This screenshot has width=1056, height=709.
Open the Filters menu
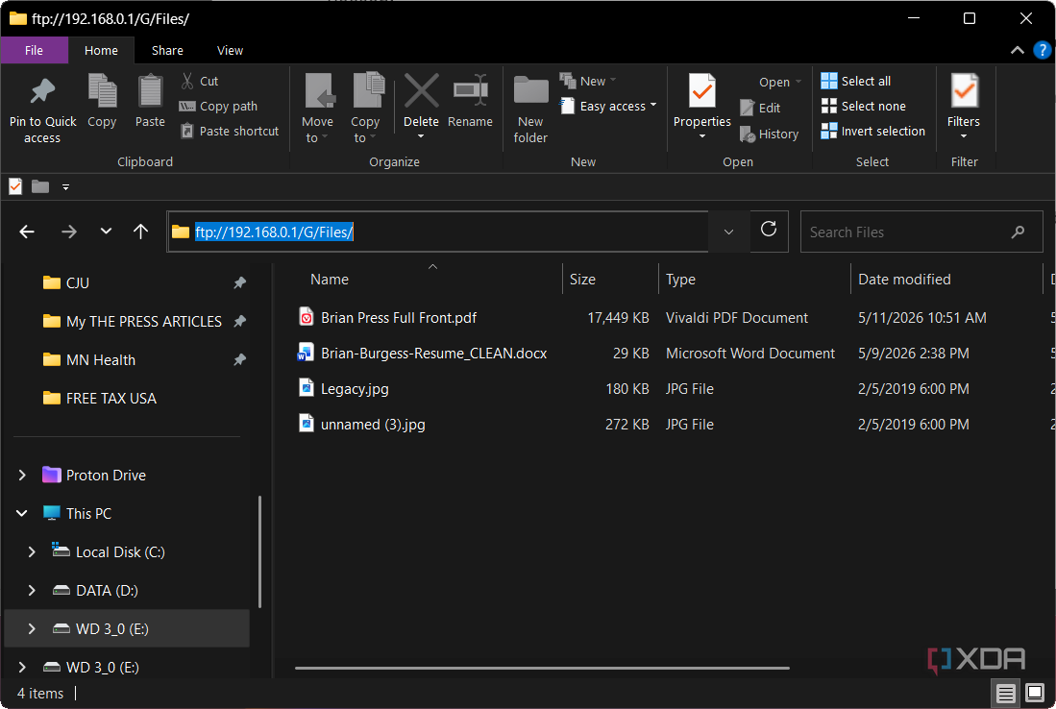(x=964, y=108)
